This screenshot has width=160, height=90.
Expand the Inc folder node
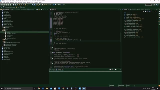coord(2,41)
